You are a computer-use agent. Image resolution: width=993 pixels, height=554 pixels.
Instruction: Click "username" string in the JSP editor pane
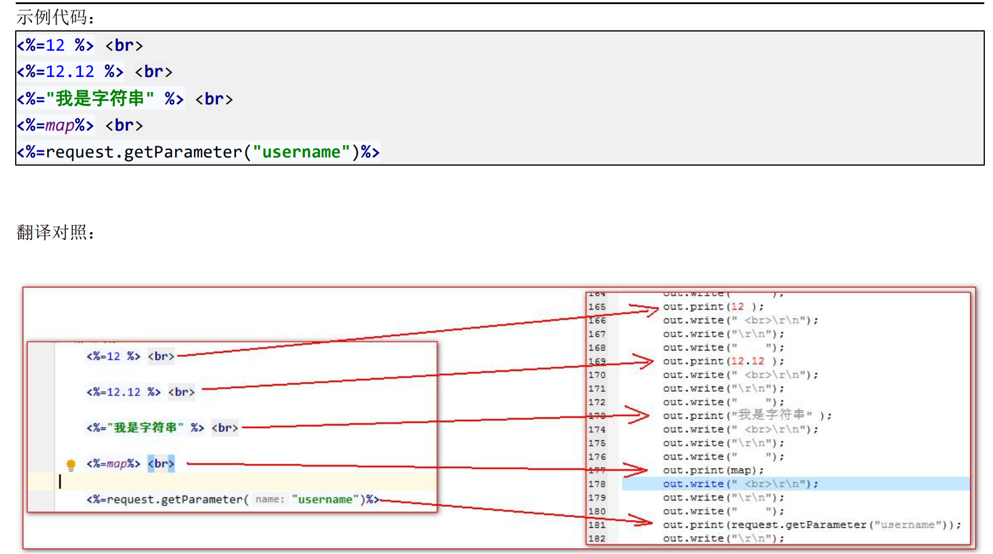[x=325, y=499]
